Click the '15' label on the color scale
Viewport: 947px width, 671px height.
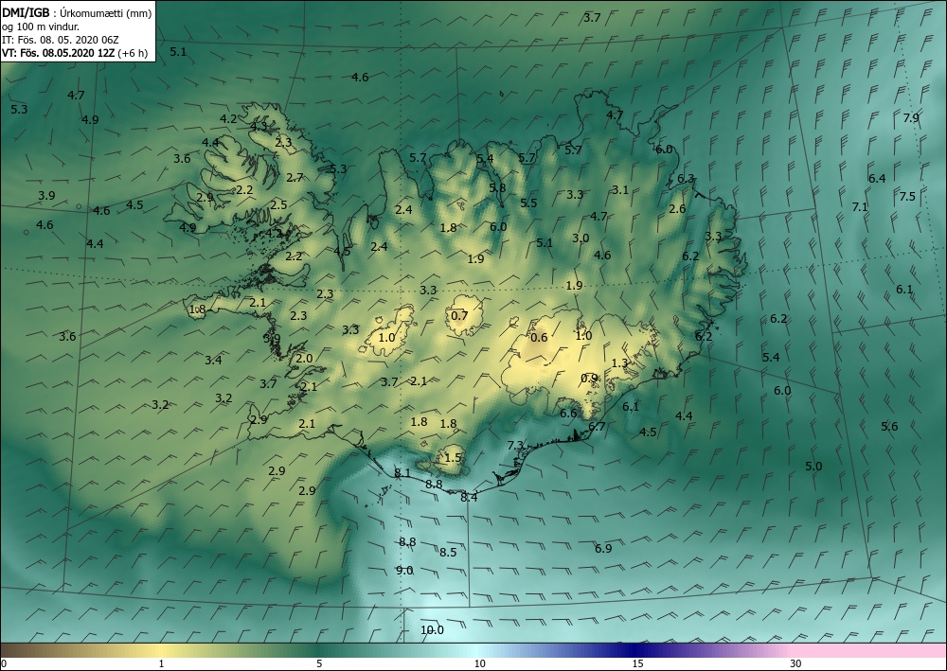pyautogui.click(x=637, y=663)
